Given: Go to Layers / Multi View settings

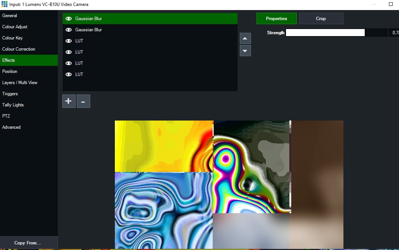Looking at the screenshot, I should [20, 83].
